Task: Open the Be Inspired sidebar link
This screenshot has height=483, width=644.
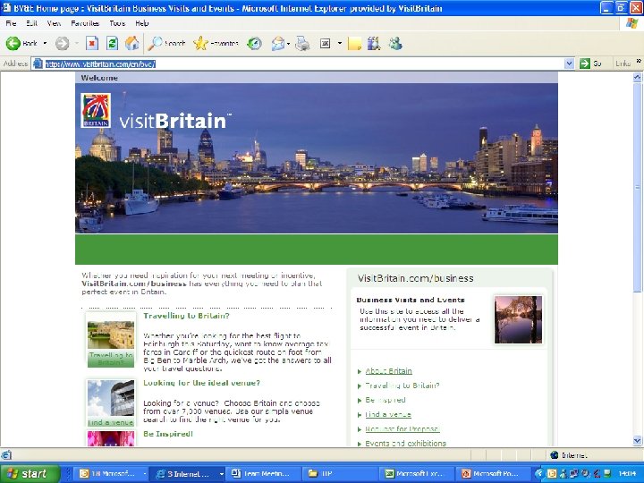Action: pyautogui.click(x=386, y=400)
